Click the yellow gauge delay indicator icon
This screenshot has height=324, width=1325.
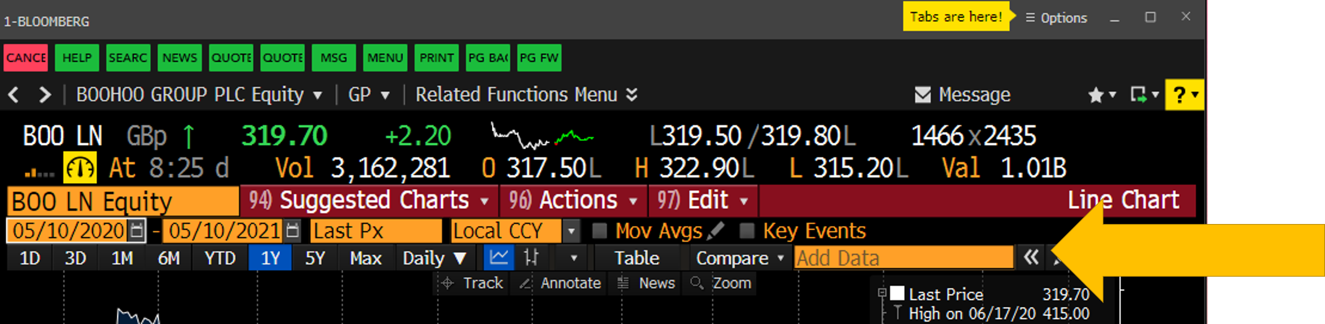[x=80, y=168]
